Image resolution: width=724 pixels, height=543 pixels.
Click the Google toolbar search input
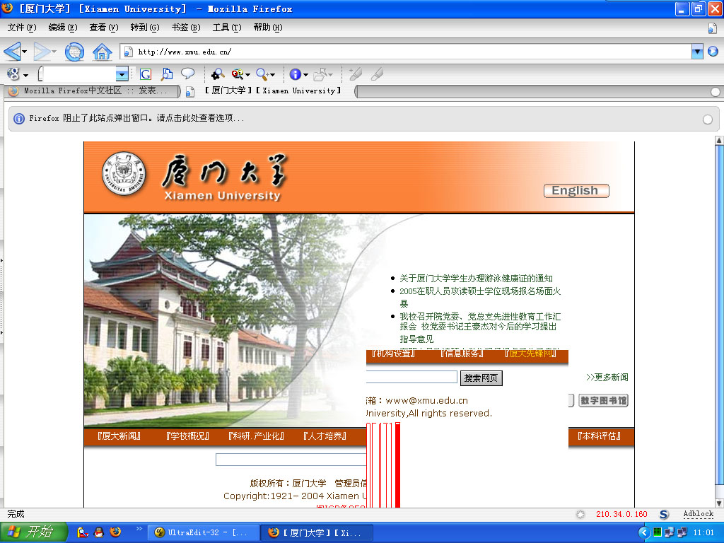[79, 74]
